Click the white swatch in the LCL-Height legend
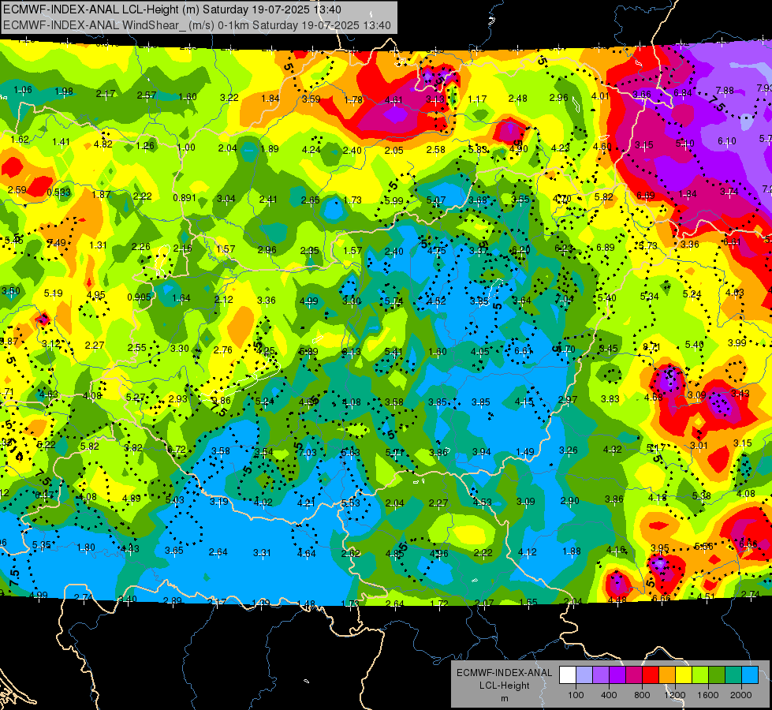This screenshot has width=772, height=710. point(568,674)
